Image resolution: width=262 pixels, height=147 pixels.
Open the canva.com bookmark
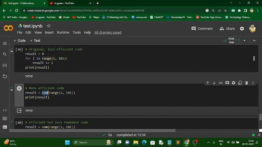(x=139, y=17)
